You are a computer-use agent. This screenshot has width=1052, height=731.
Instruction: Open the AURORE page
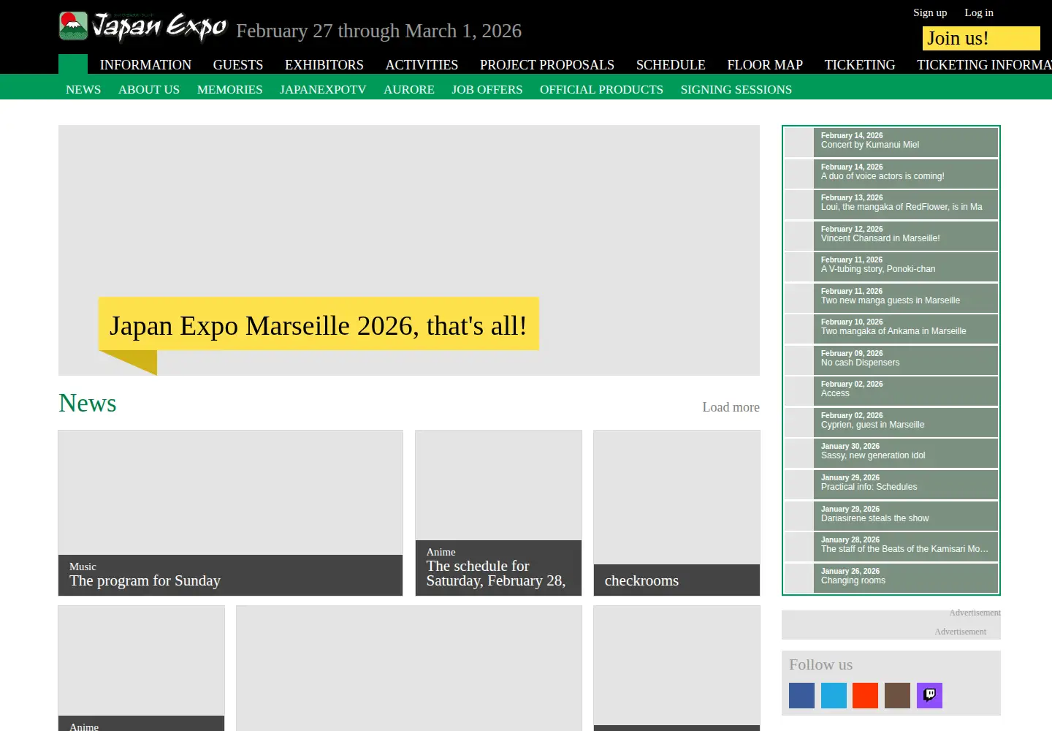pyautogui.click(x=409, y=89)
